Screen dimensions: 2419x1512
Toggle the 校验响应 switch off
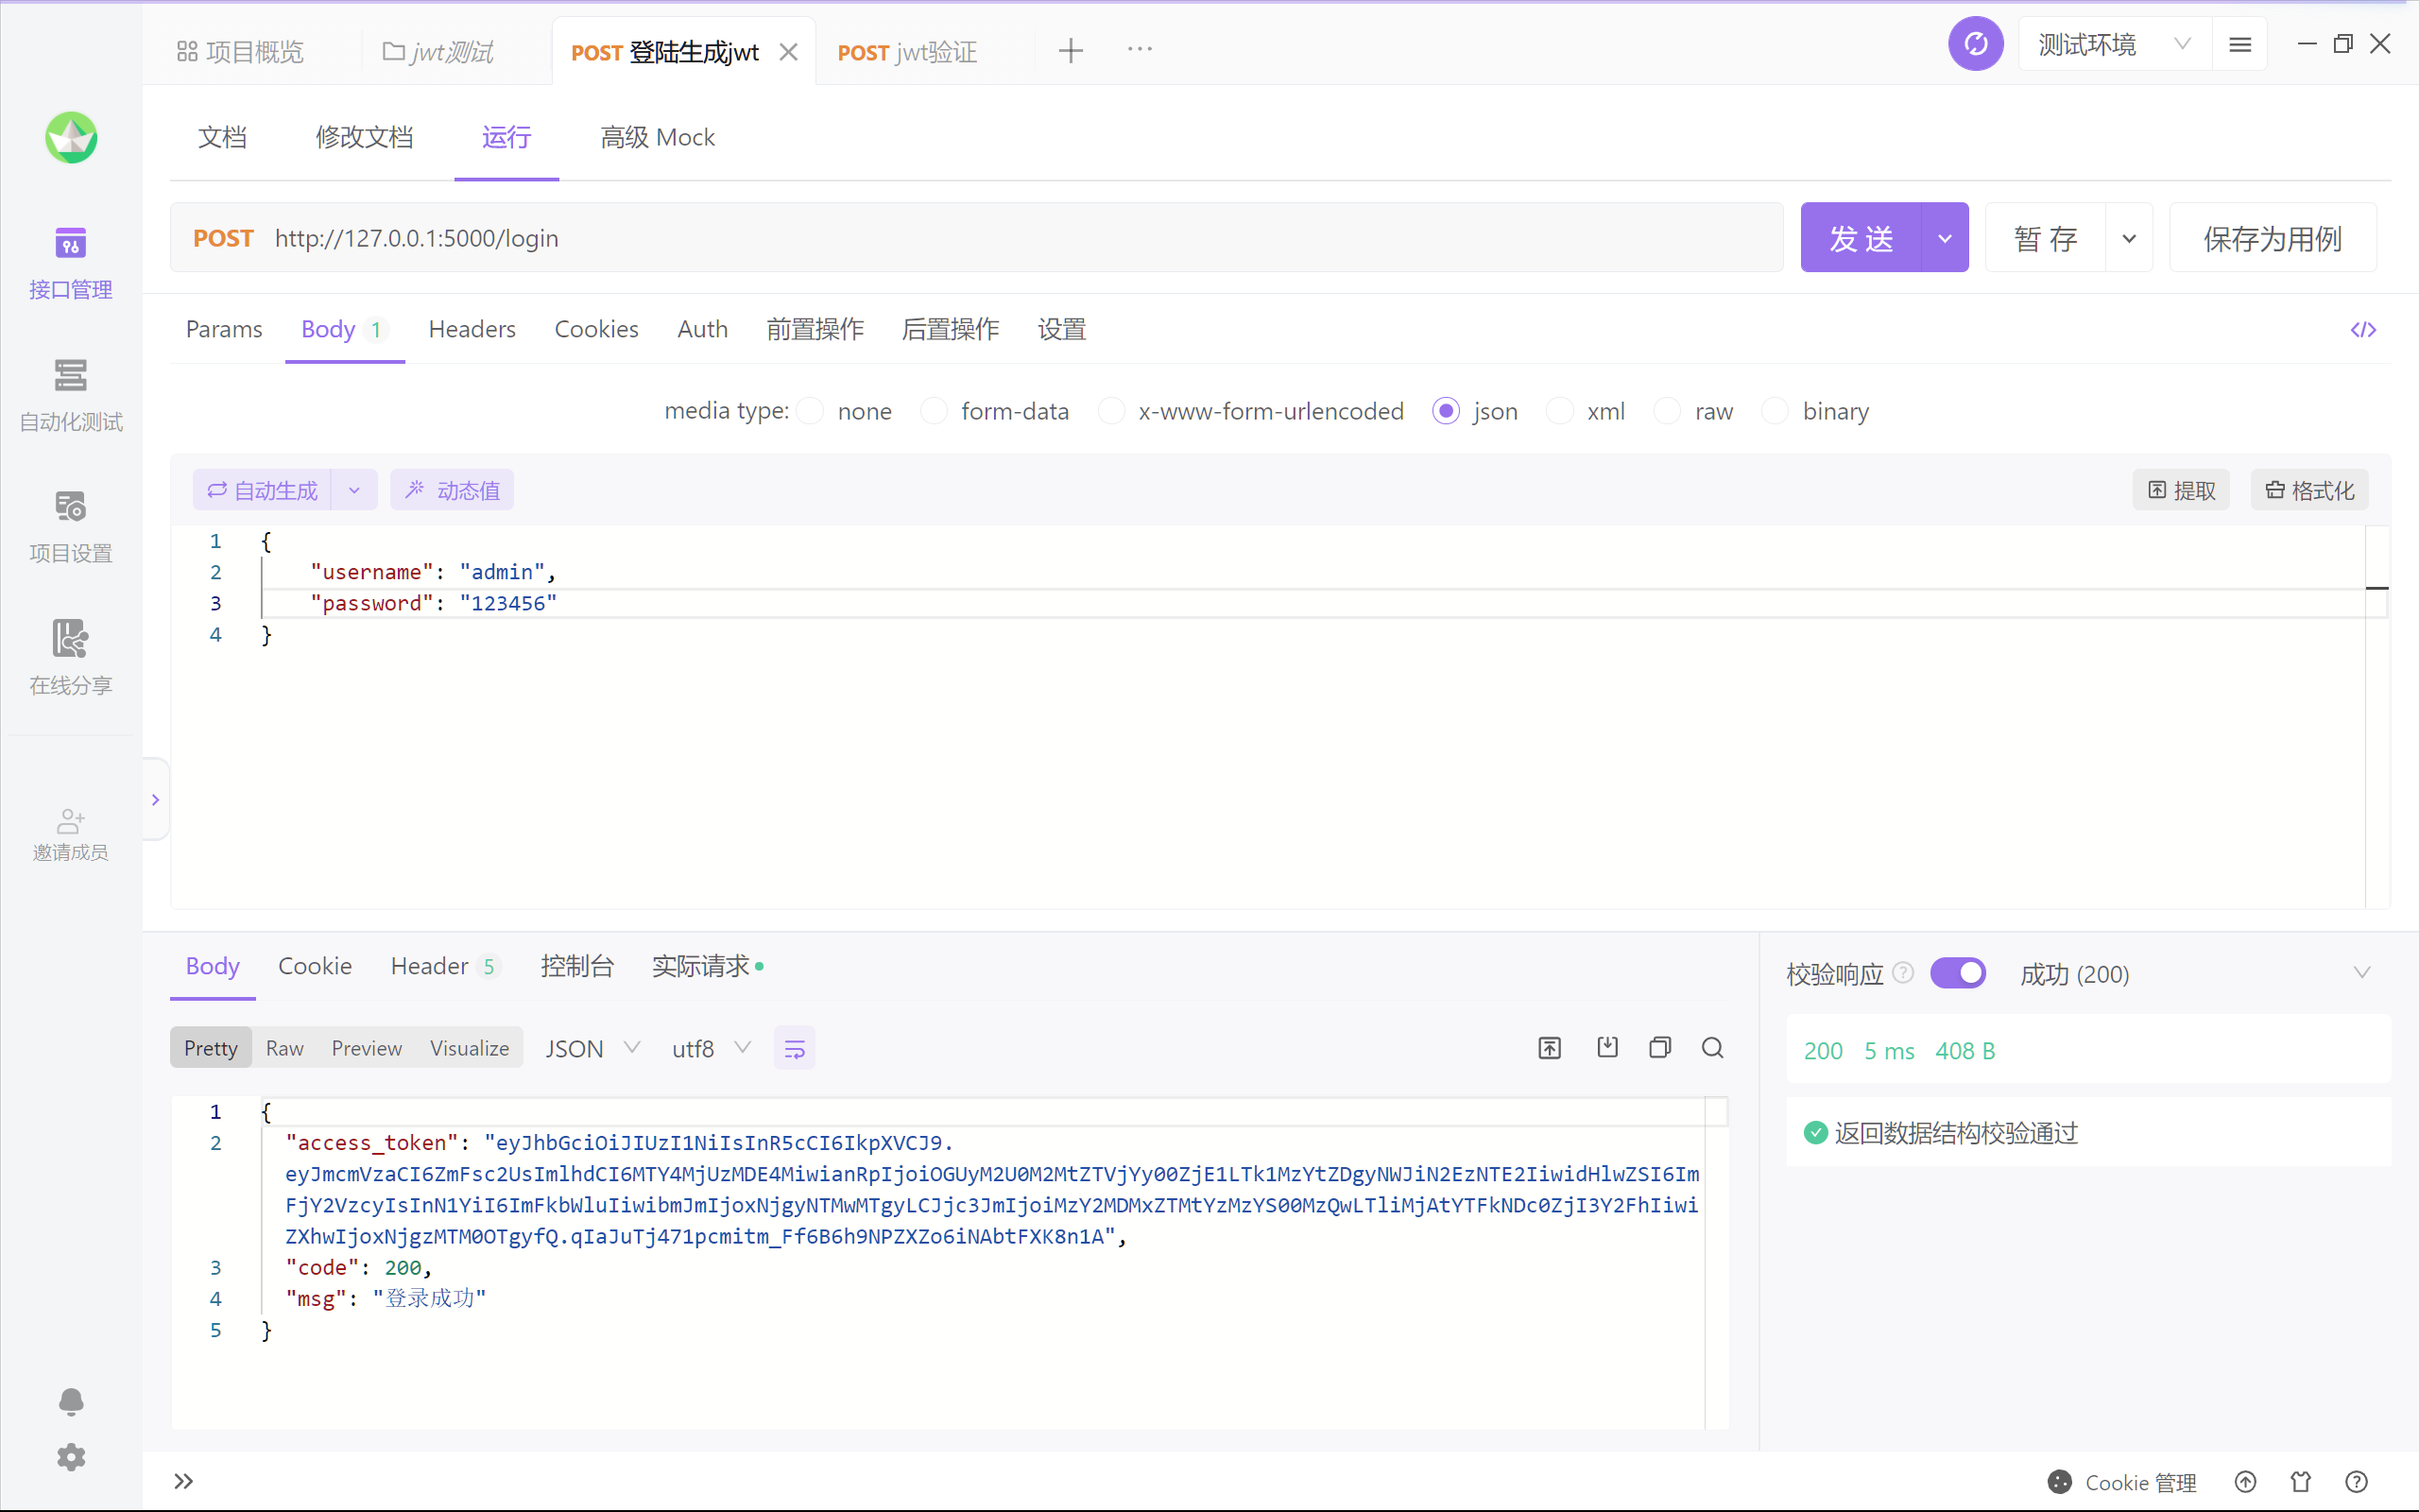click(x=1957, y=973)
